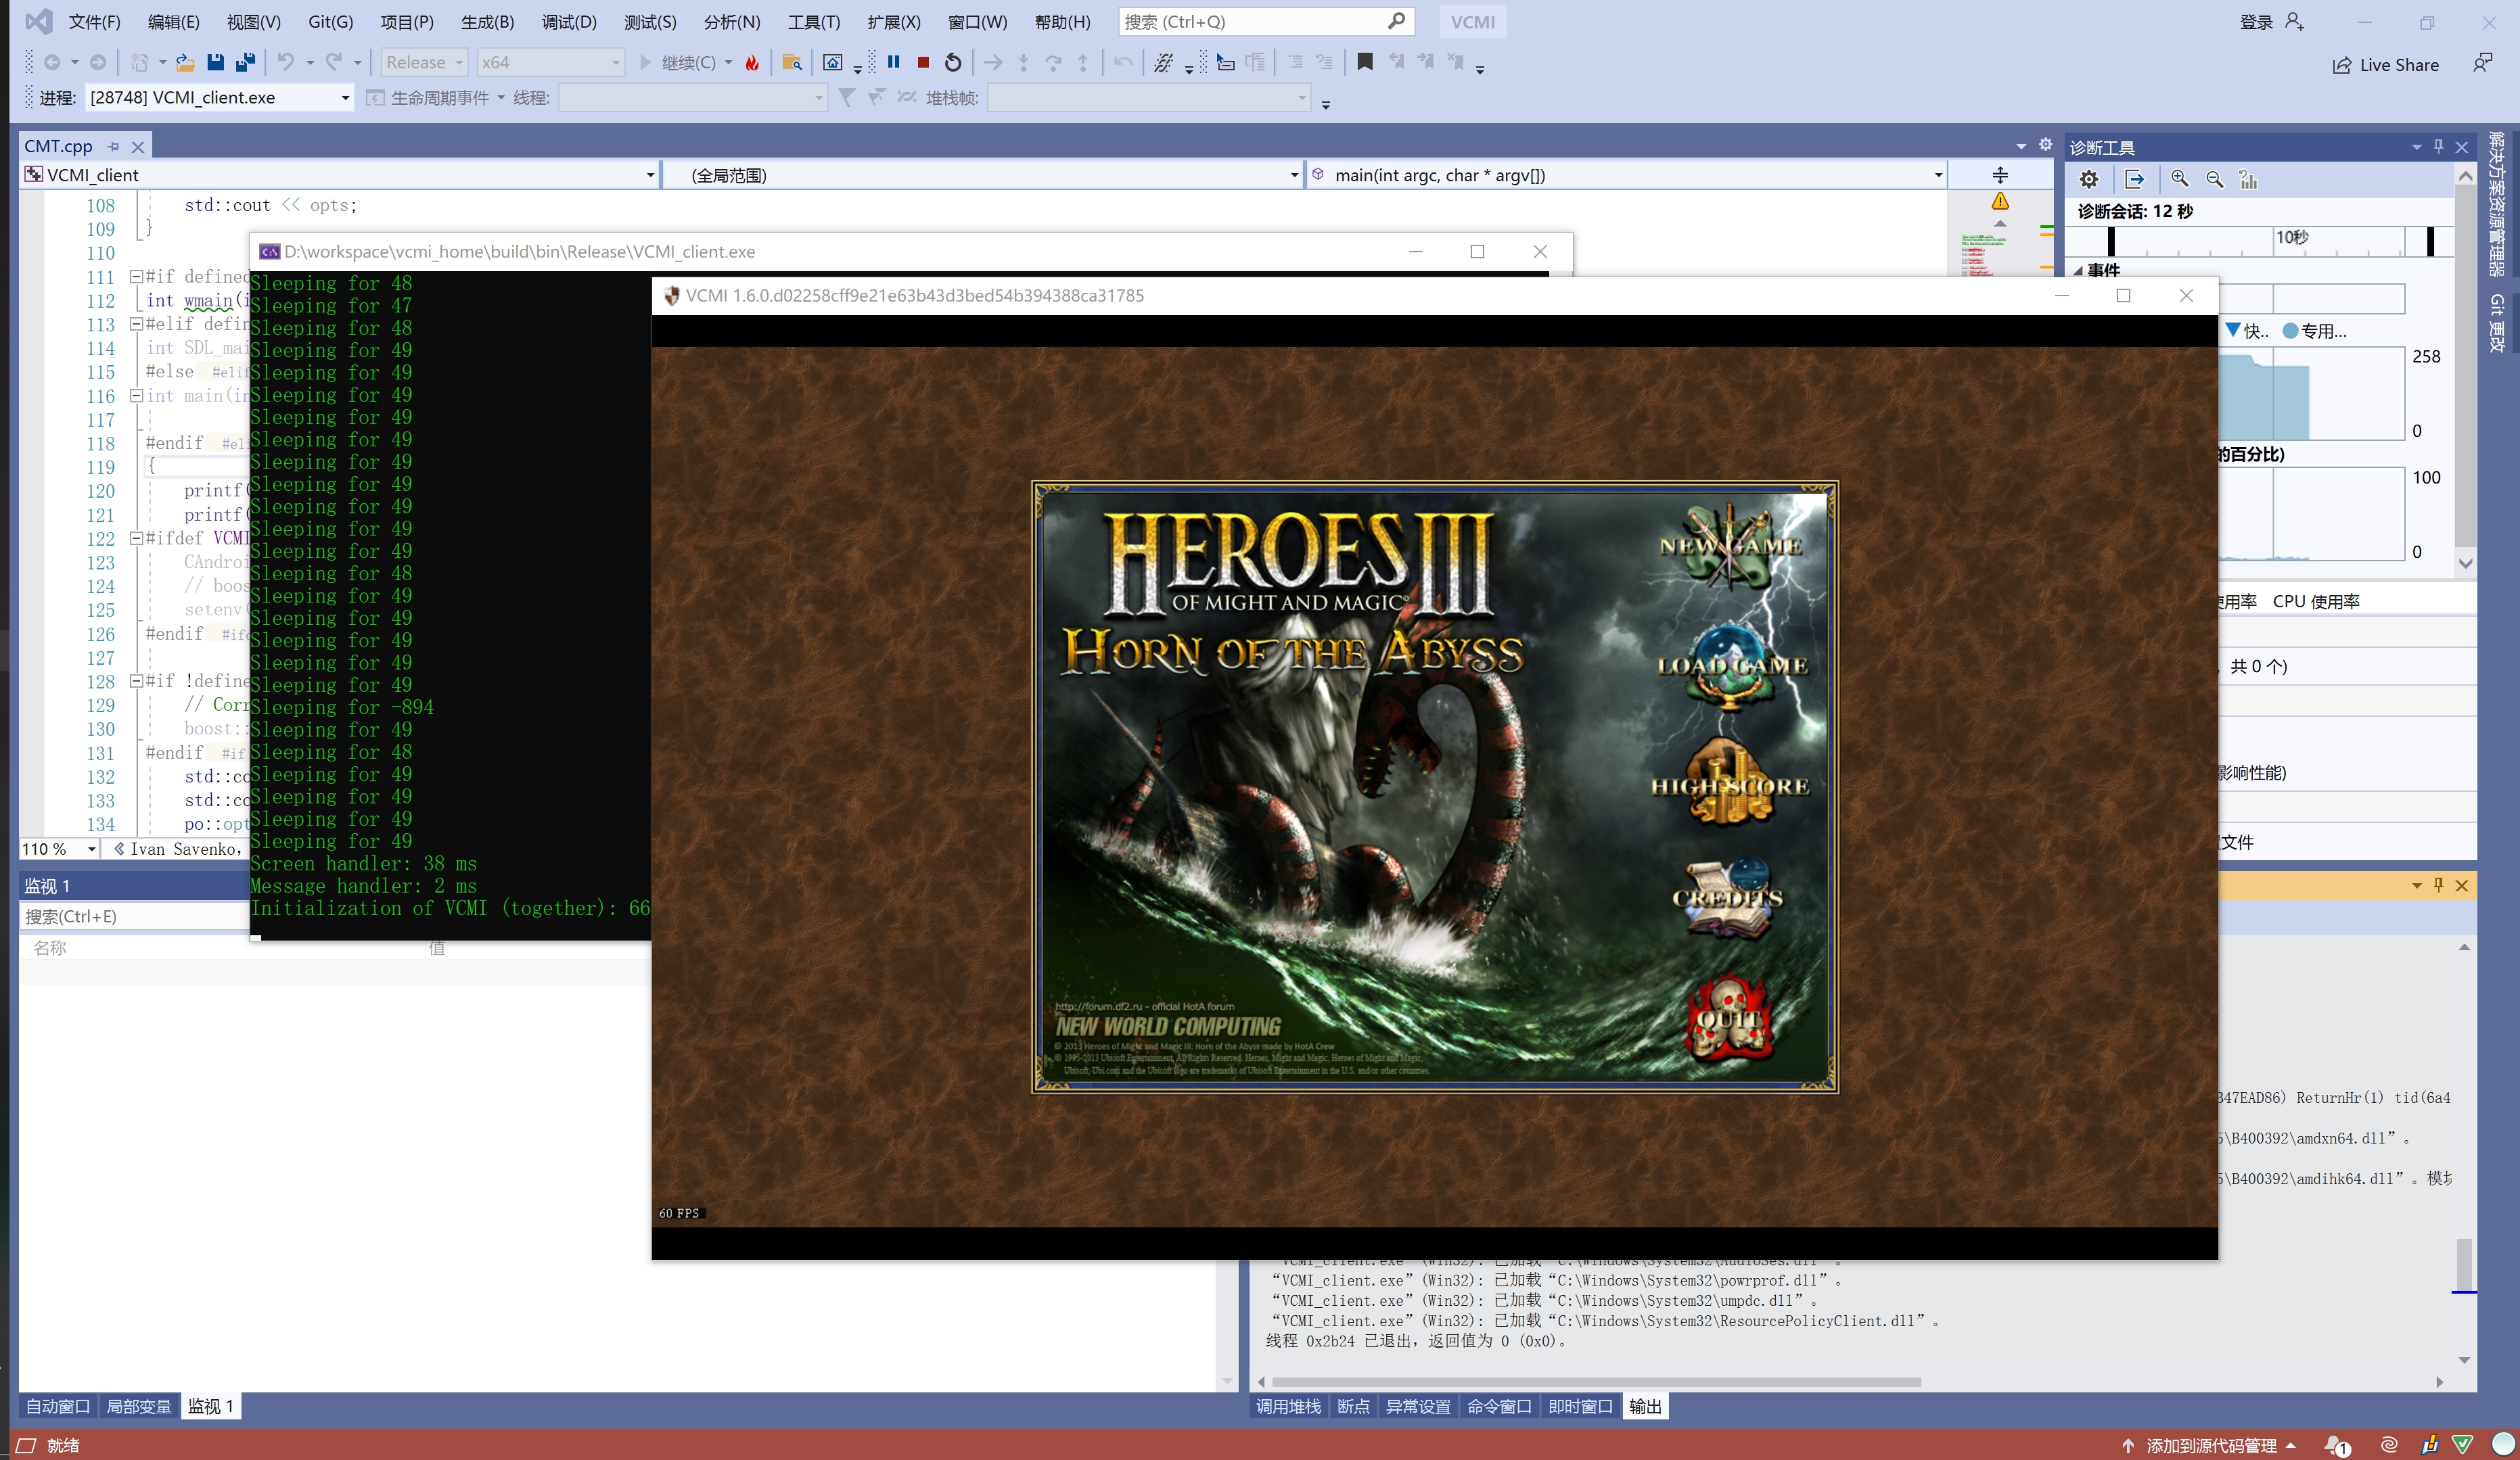Image resolution: width=2520 pixels, height=1460 pixels.
Task: Click NEW GAME in the VCMI window
Action: [x=1730, y=546]
